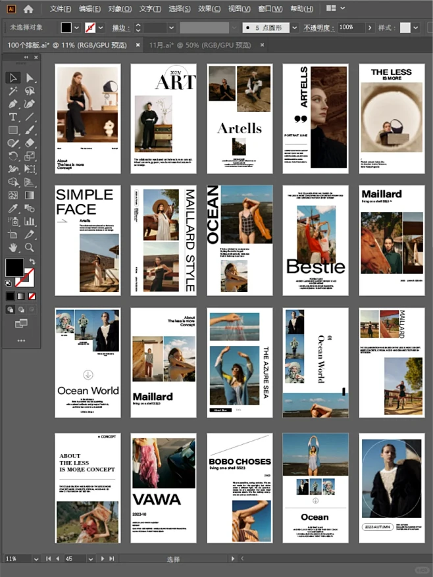Viewport: 433px width, 577px height.
Task: Select the Width/Warp tool
Action: pyautogui.click(x=13, y=169)
